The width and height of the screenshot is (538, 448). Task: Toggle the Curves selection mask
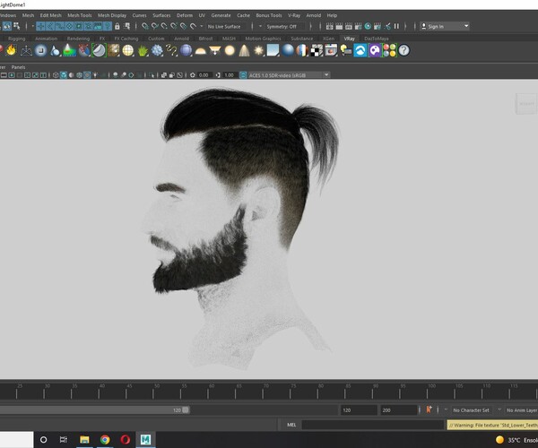[60, 26]
